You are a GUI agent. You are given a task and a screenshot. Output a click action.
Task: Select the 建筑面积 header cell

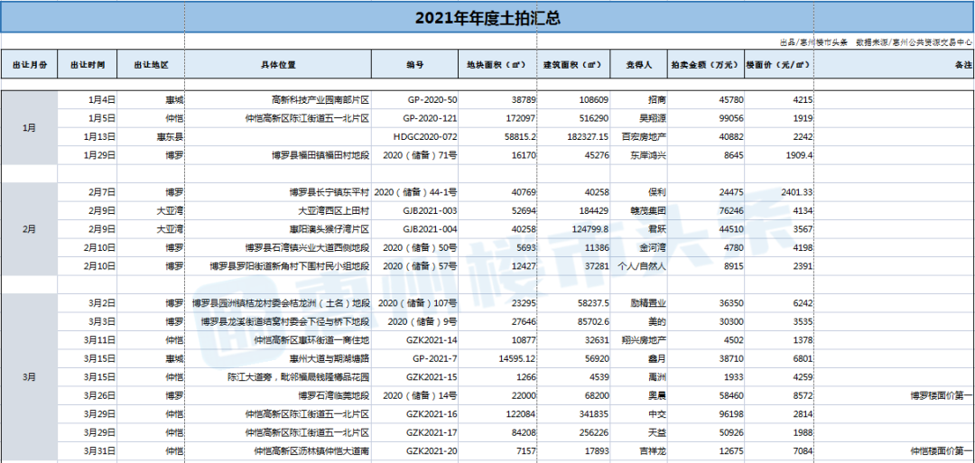[x=573, y=64]
